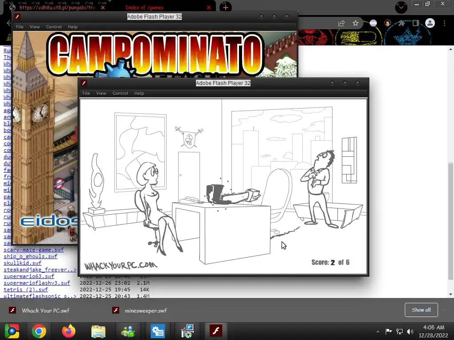Open Chrome three-dot menu
This screenshot has width=454, height=340.
444,23
